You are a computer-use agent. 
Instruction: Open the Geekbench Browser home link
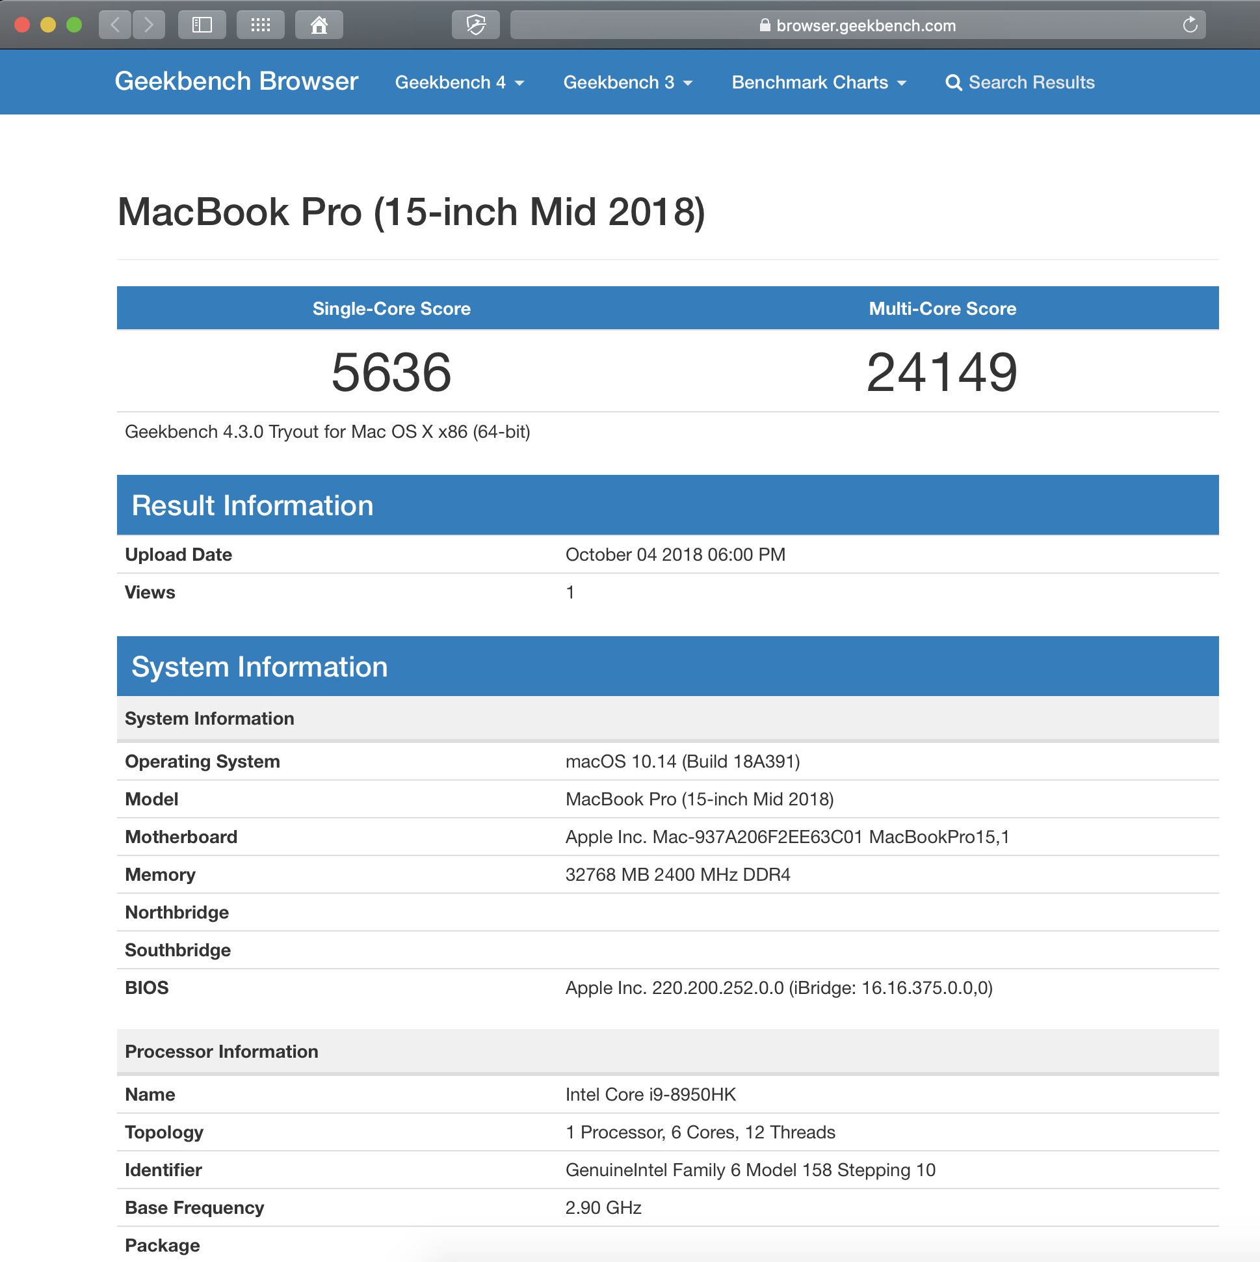(237, 81)
